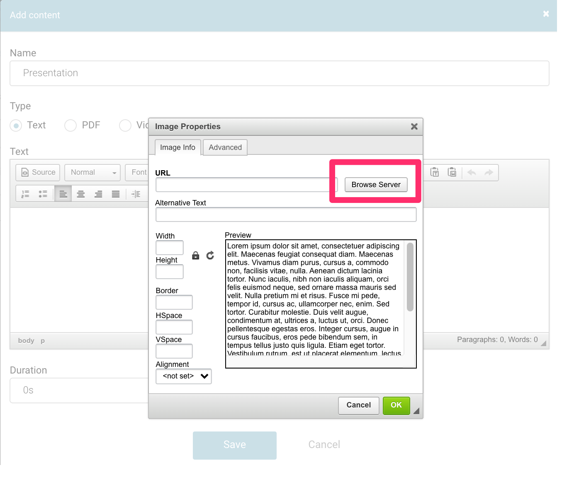The image size is (574, 482).
Task: Select the Text type radio button
Action: click(x=16, y=125)
